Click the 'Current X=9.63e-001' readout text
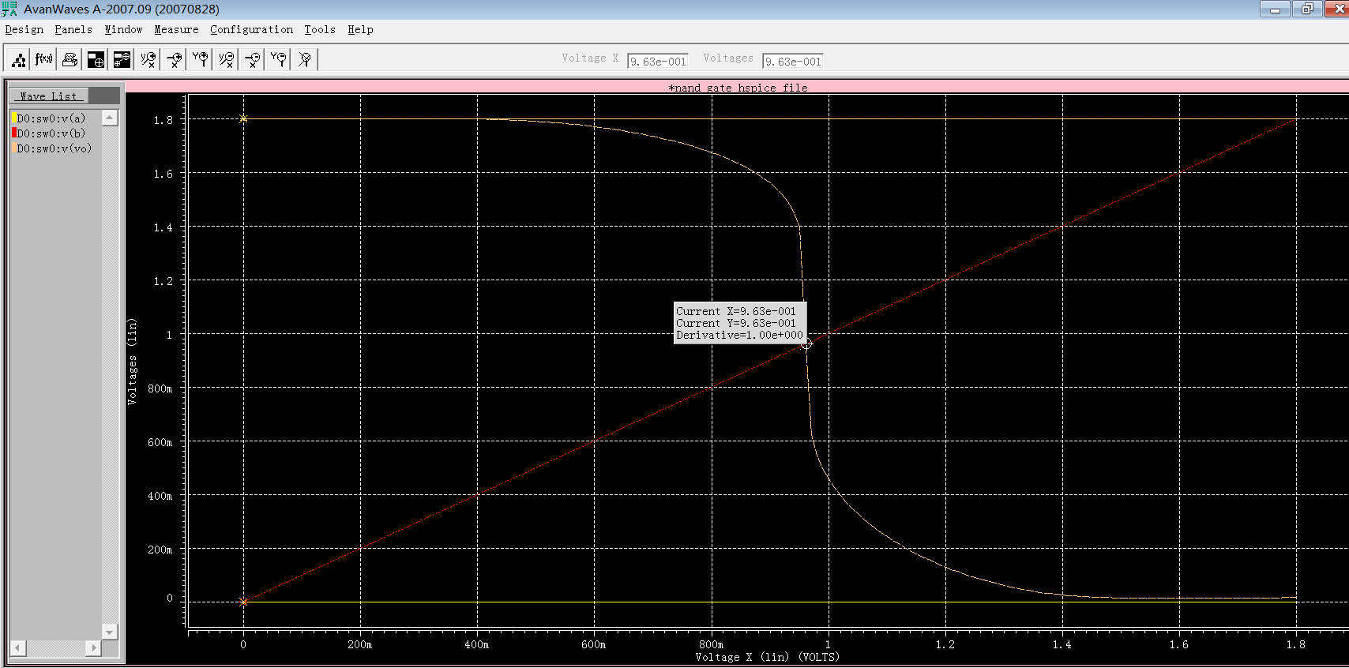The height and width of the screenshot is (668, 1349). click(x=736, y=311)
